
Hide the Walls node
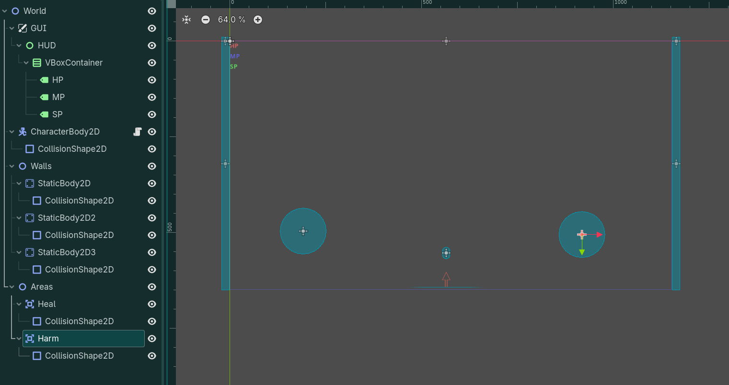152,166
